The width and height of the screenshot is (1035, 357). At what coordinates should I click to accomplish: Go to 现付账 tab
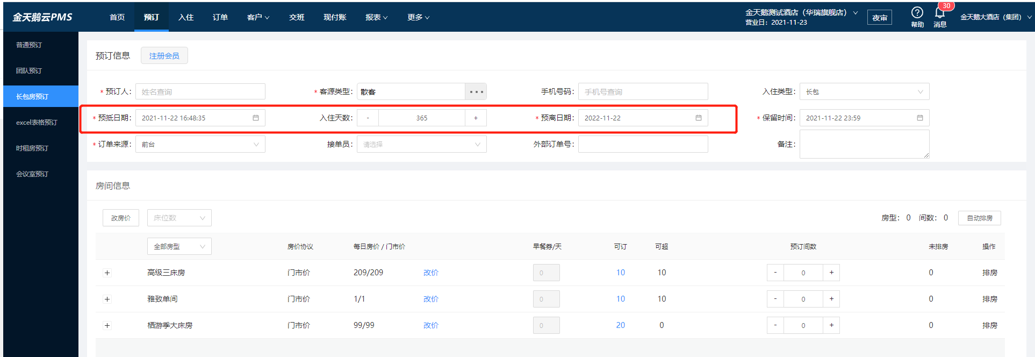(335, 17)
